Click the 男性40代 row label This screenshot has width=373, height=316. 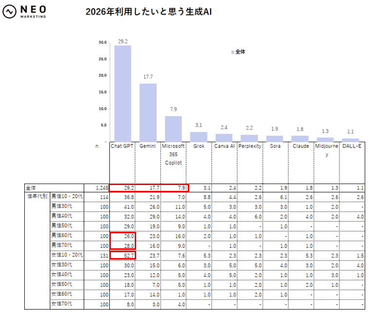[x=62, y=216]
